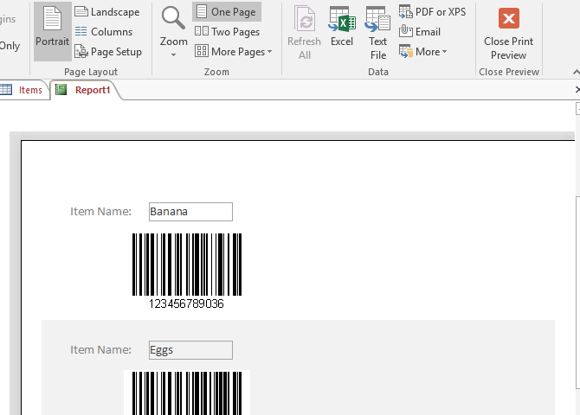
Task: Click the Data group label
Action: click(378, 72)
